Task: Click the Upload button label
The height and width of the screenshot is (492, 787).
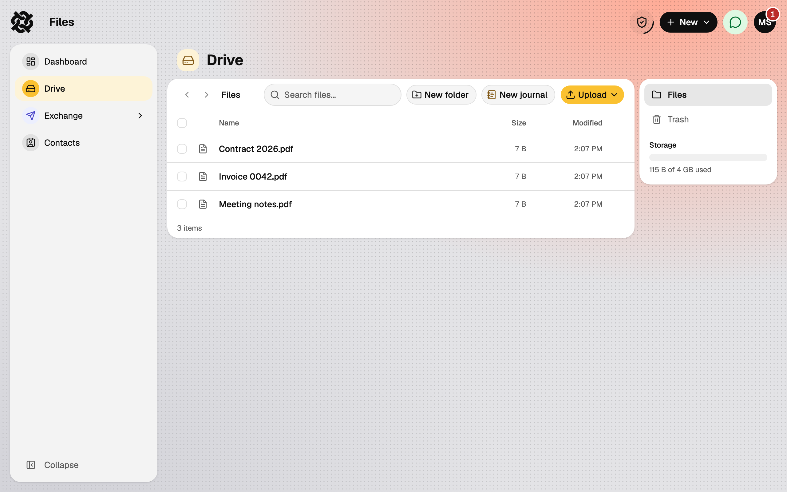Action: (592, 95)
